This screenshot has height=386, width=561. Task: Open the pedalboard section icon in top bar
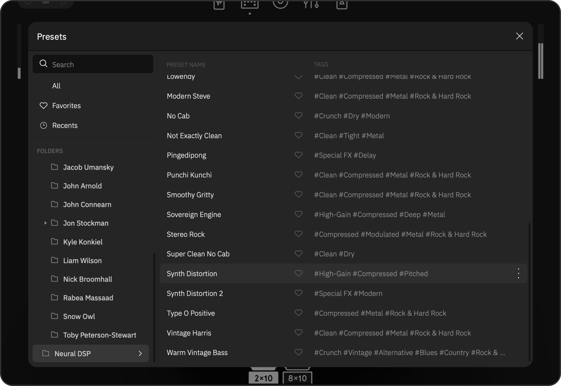249,4
